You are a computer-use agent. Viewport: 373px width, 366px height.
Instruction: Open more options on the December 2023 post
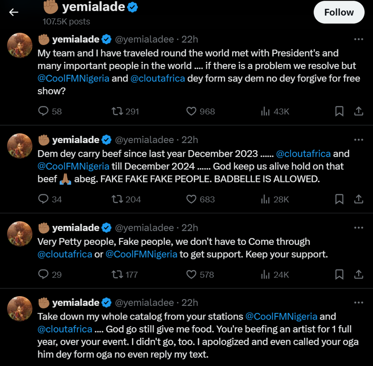pyautogui.click(x=358, y=140)
